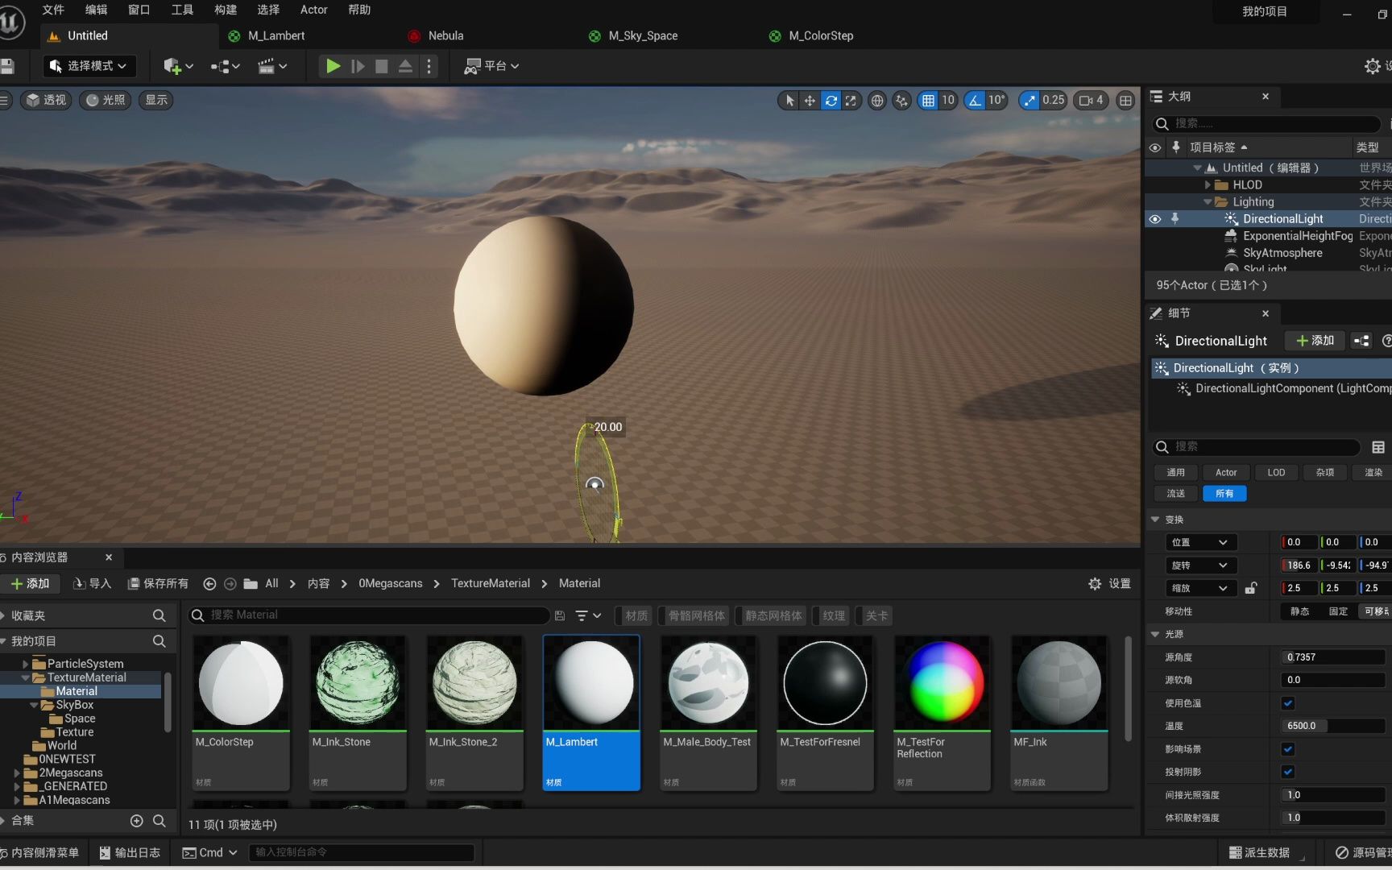This screenshot has width=1392, height=870.
Task: Click the 保存所有 button
Action: [159, 583]
